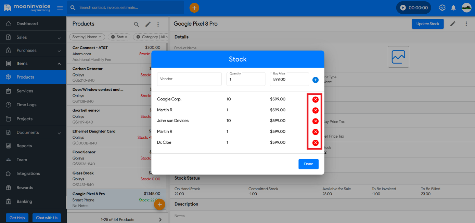Select Google Pixel 8 Pro in product list
This screenshot has height=223, width=475.
coord(116,199)
